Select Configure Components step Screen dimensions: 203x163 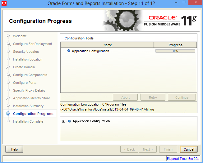click(x=30, y=75)
